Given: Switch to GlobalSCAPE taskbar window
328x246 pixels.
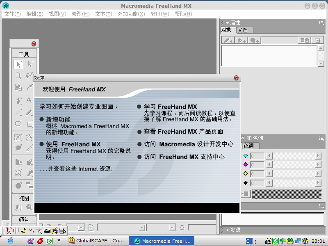Looking at the screenshot, I should pyautogui.click(x=96, y=241).
